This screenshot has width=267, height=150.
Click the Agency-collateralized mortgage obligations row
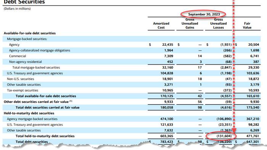pos(132,50)
